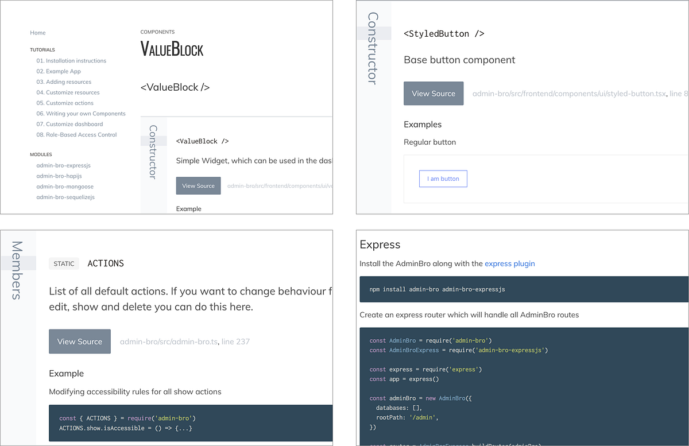
Task: Click View Source for ValueBlock component
Action: (198, 185)
